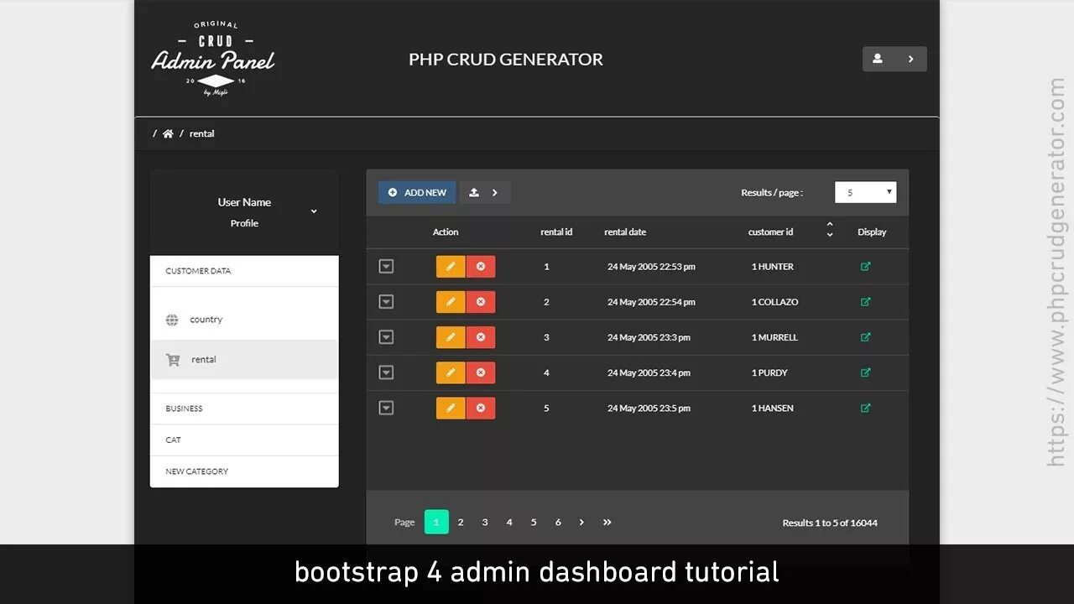Click the edit pencil for rental id 4
Viewport: 1074px width, 604px height.
[x=451, y=372]
